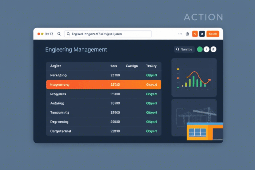Select the Perarglog table row
Image resolution: width=255 pixels, height=170 pixels.
point(104,75)
